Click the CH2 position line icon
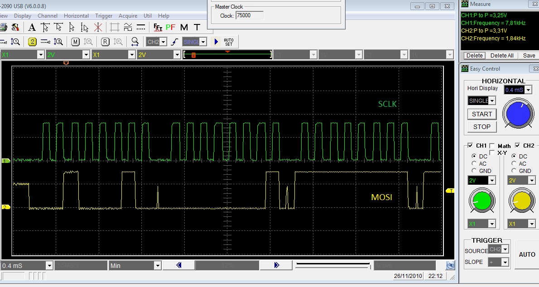This screenshot has height=287, width=539. 45,42
